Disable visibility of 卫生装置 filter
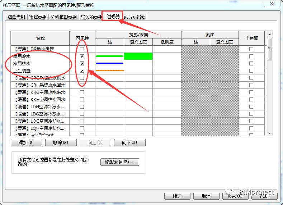This screenshot has width=283, height=205. [82, 71]
